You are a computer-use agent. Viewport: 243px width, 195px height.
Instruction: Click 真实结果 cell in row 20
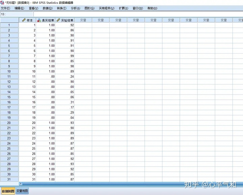[x=46, y=123]
